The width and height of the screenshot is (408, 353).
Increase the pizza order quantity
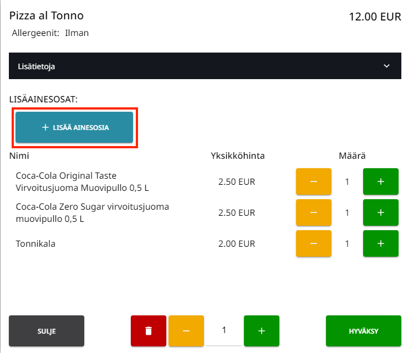261,331
